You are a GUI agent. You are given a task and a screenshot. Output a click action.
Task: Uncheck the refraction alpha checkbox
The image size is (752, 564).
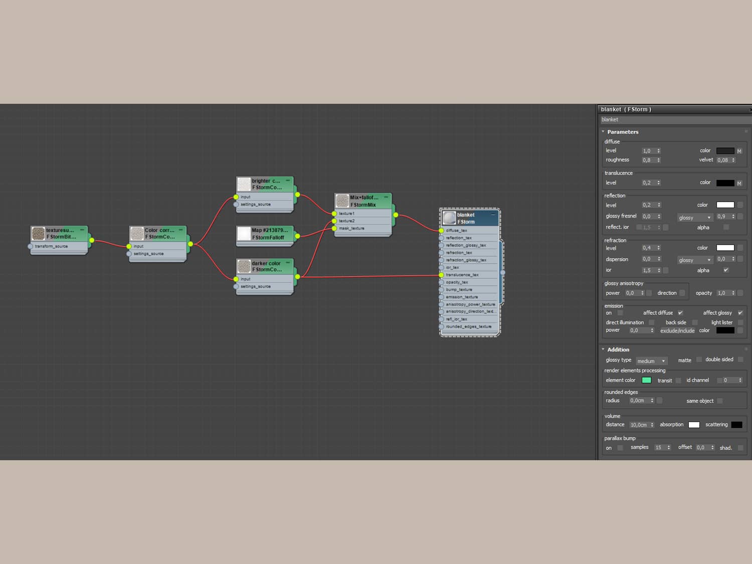[726, 270]
